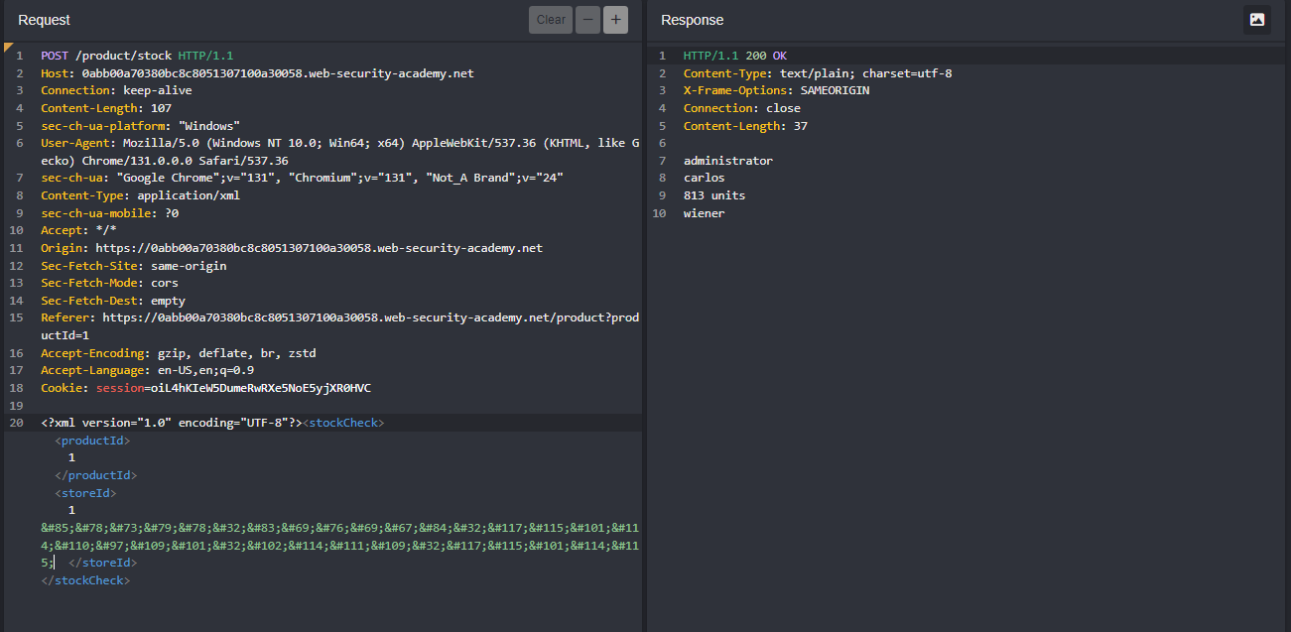Click 'administrator' in the response body
Image resolution: width=1291 pixels, height=632 pixels.
[727, 161]
